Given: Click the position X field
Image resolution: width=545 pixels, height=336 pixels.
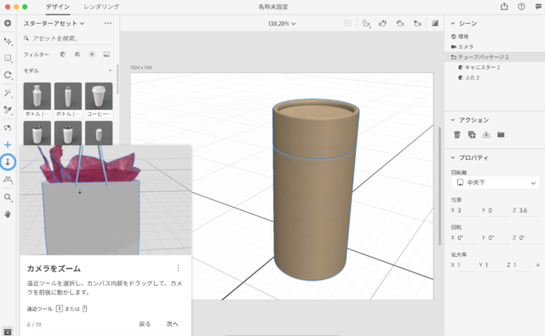Looking at the screenshot, I should pos(468,210).
